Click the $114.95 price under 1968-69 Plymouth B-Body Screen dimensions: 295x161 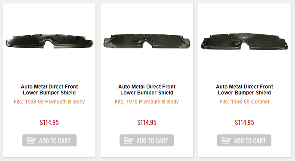click(49, 122)
